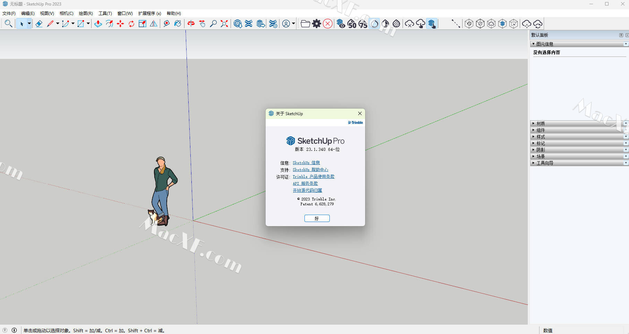Viewport: 629px width, 334px height.
Task: Open the 视图(V) menu
Action: pyautogui.click(x=47, y=14)
